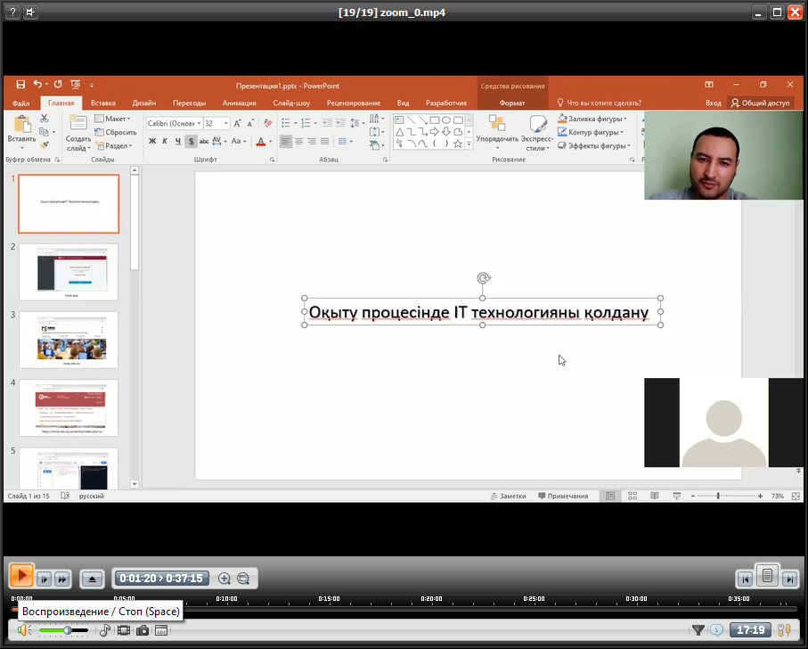Screen dimensions: 808x649
Task: Click the Создать слайд button icon
Action: [x=78, y=123]
